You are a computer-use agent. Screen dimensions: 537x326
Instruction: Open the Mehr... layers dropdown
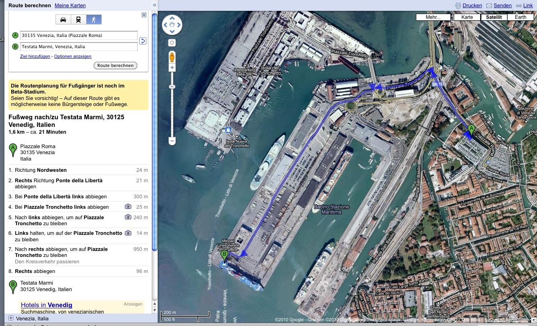point(433,17)
